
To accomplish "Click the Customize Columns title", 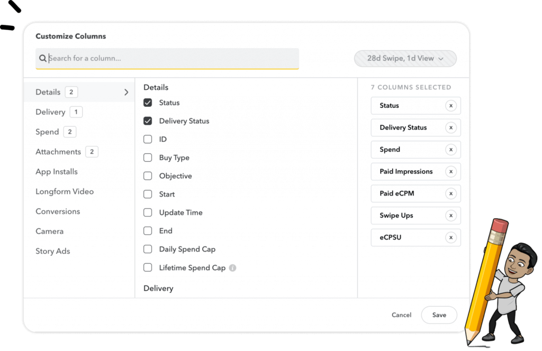I will tap(71, 36).
